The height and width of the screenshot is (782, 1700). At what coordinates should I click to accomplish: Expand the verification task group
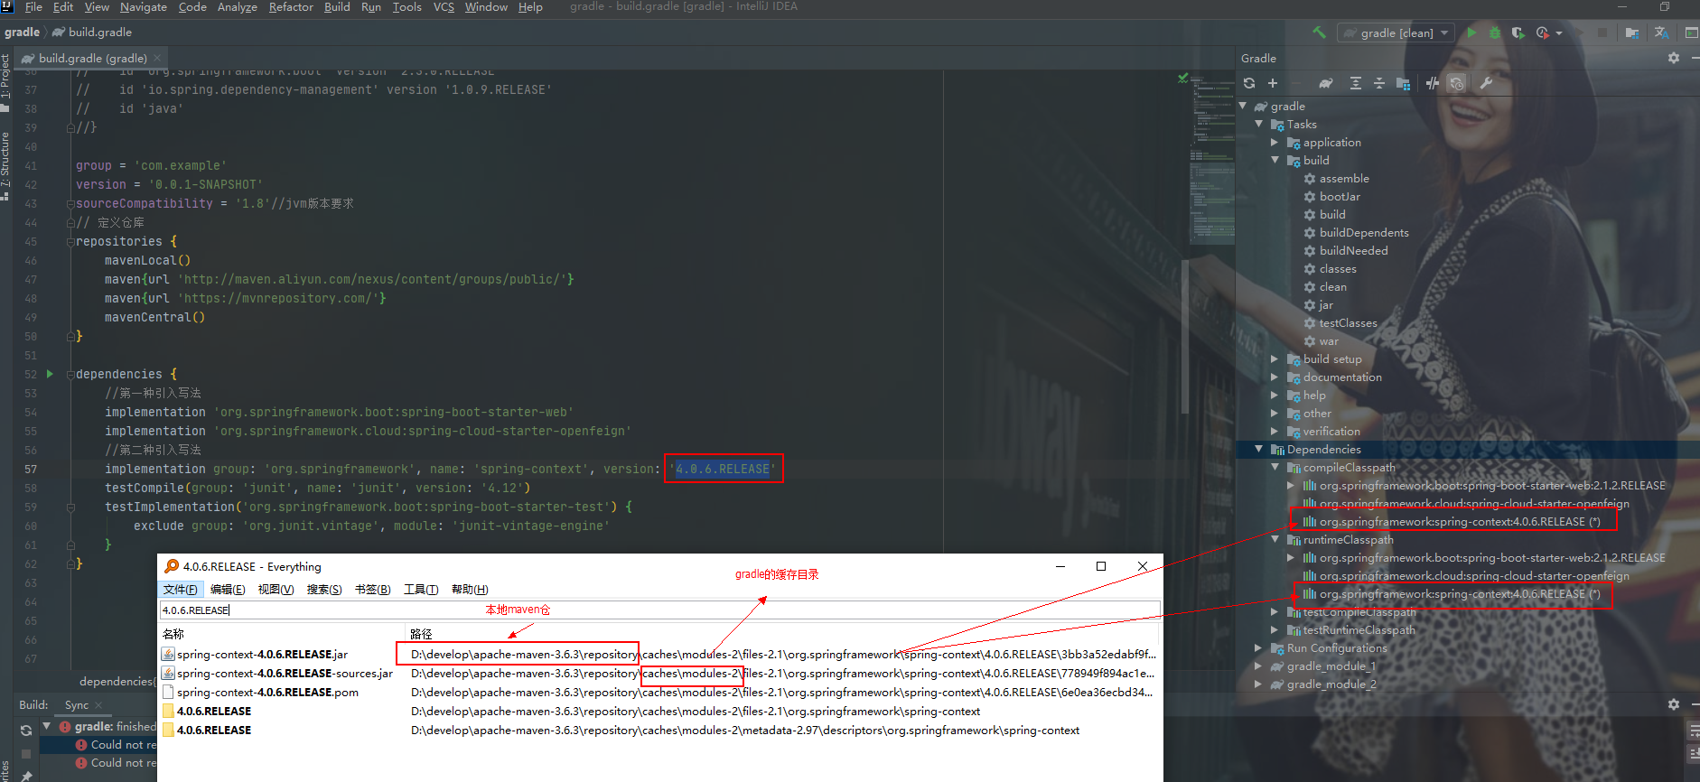1275,431
